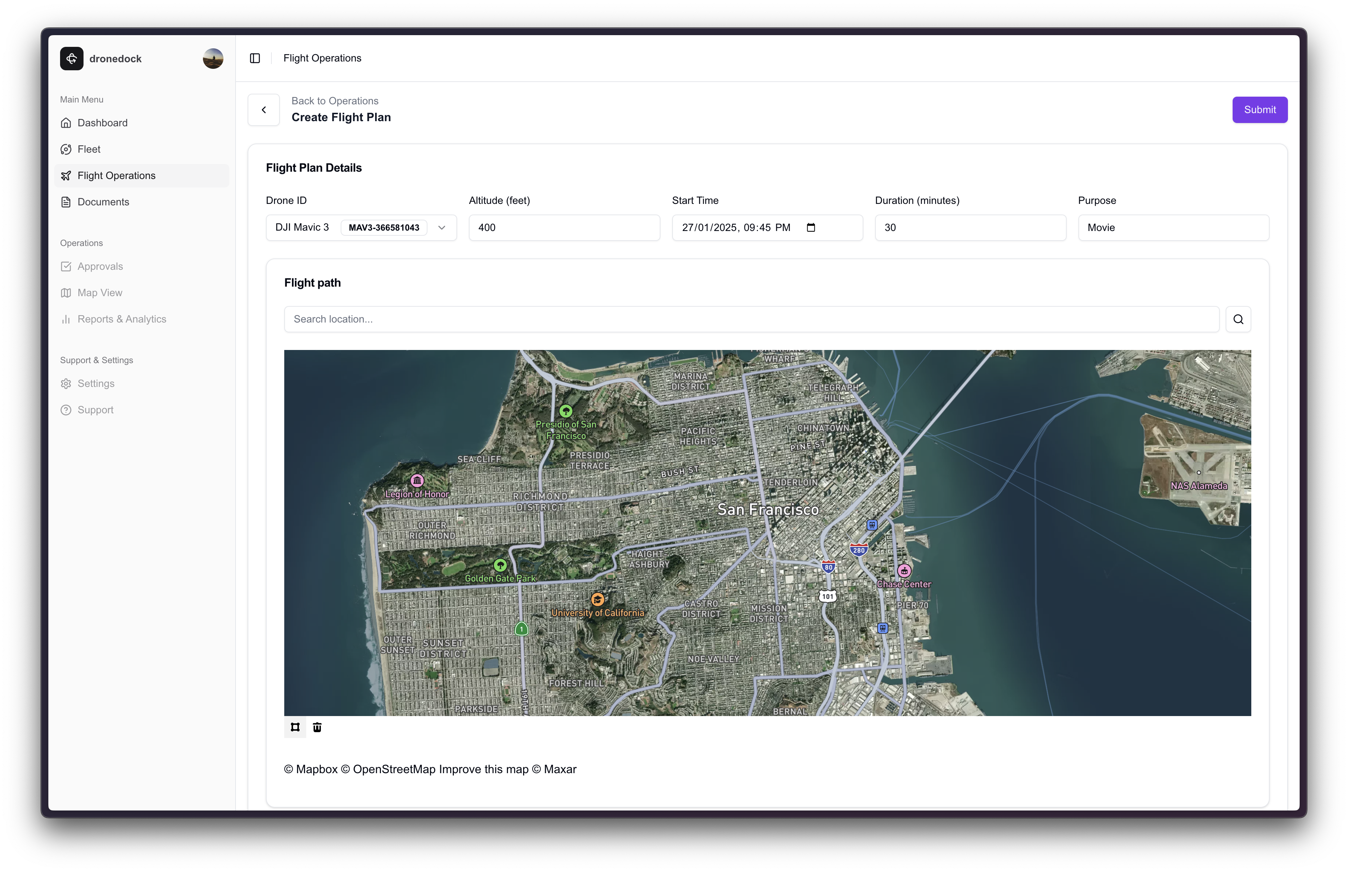Click the dronedock logo icon
1348x872 pixels.
(x=72, y=58)
